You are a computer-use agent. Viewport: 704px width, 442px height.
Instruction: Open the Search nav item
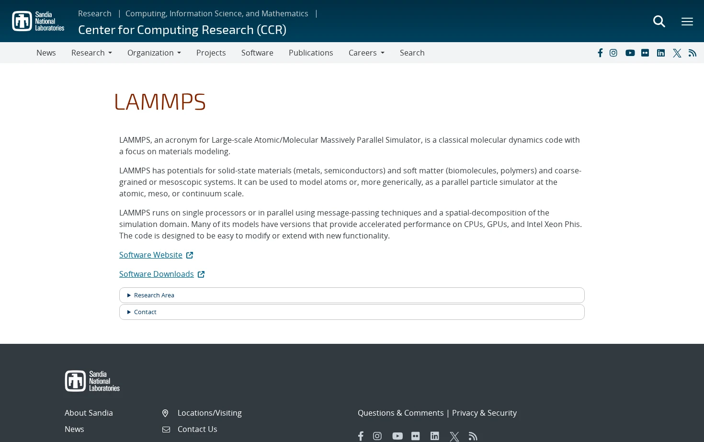coord(412,53)
